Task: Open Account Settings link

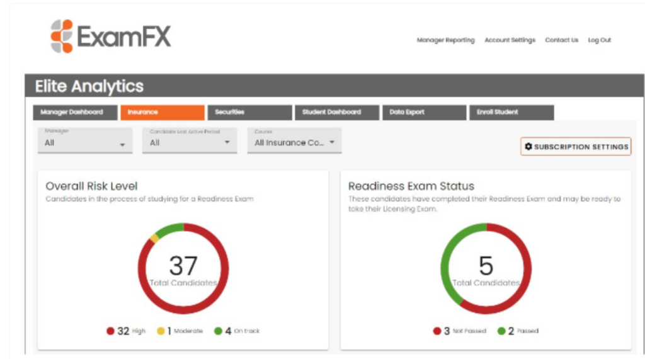Action: pyautogui.click(x=510, y=40)
